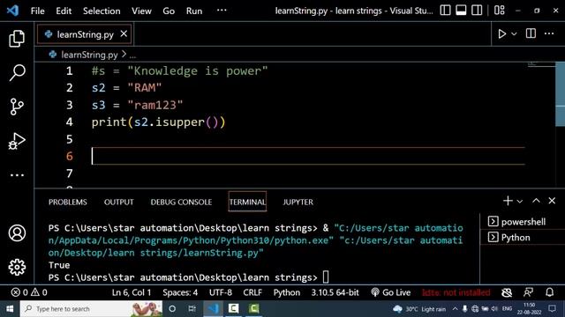Click the taskbar search box
The image size is (565, 317).
pos(91,309)
